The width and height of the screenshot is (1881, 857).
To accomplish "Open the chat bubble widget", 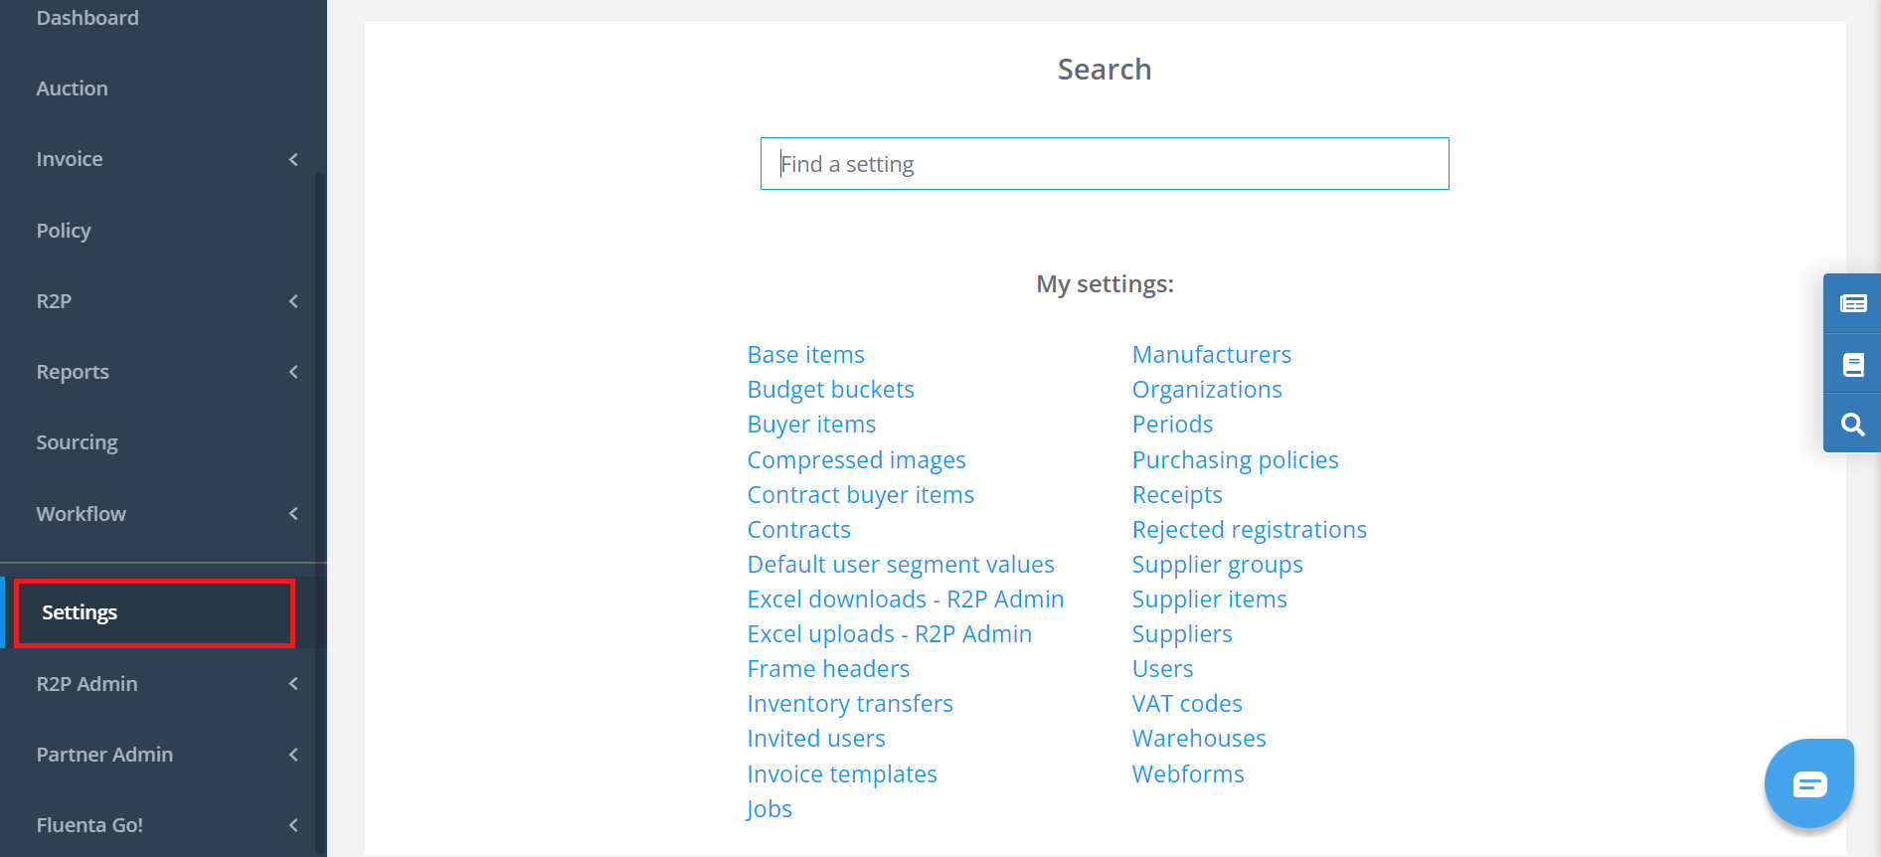I will [1809, 784].
